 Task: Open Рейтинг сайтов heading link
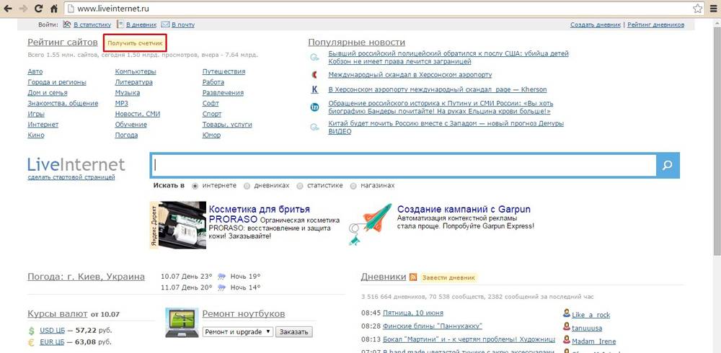pyautogui.click(x=63, y=43)
